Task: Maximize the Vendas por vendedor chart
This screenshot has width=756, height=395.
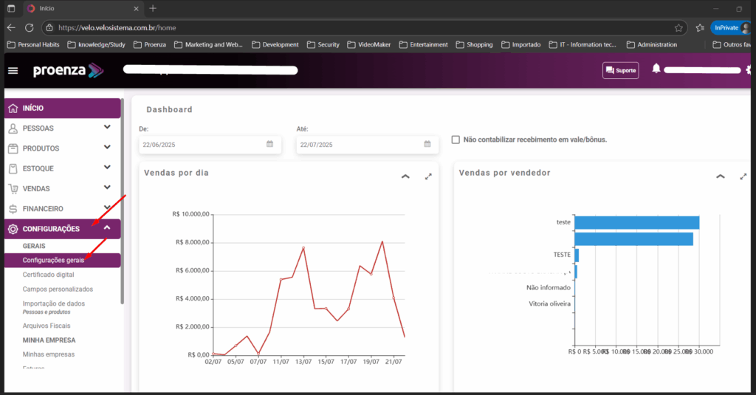Action: (743, 176)
